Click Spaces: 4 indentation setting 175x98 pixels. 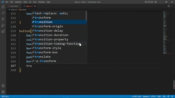[x=146, y=96]
